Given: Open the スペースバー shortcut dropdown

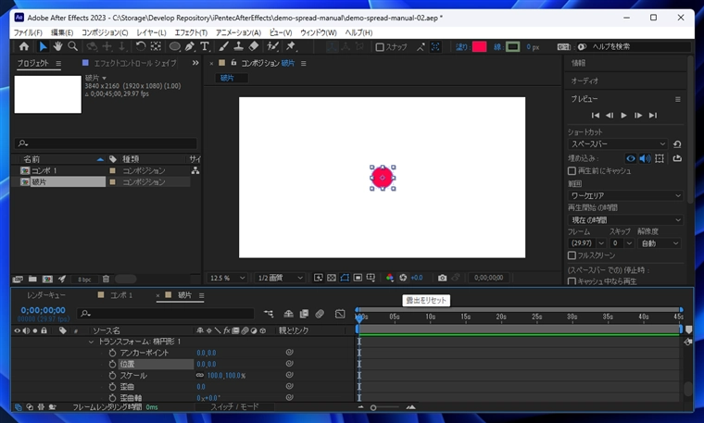Looking at the screenshot, I should (x=618, y=144).
